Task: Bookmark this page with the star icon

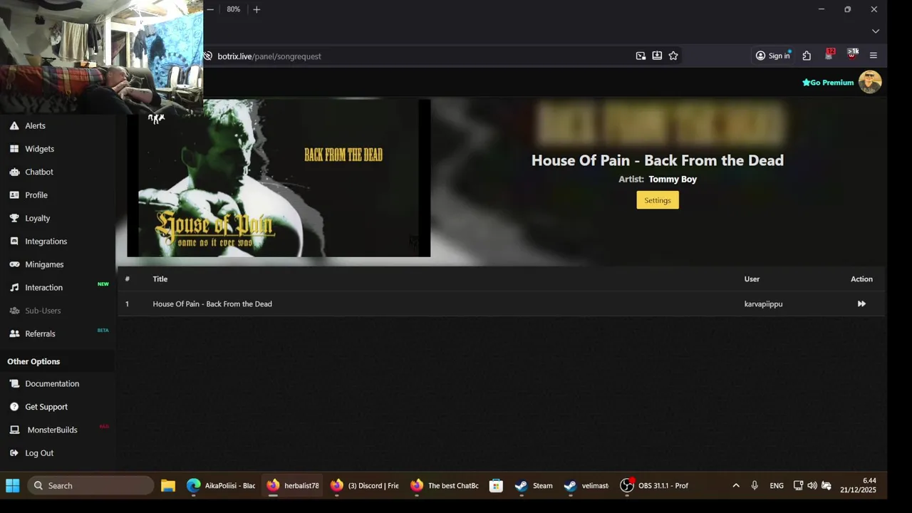Action: point(673,56)
